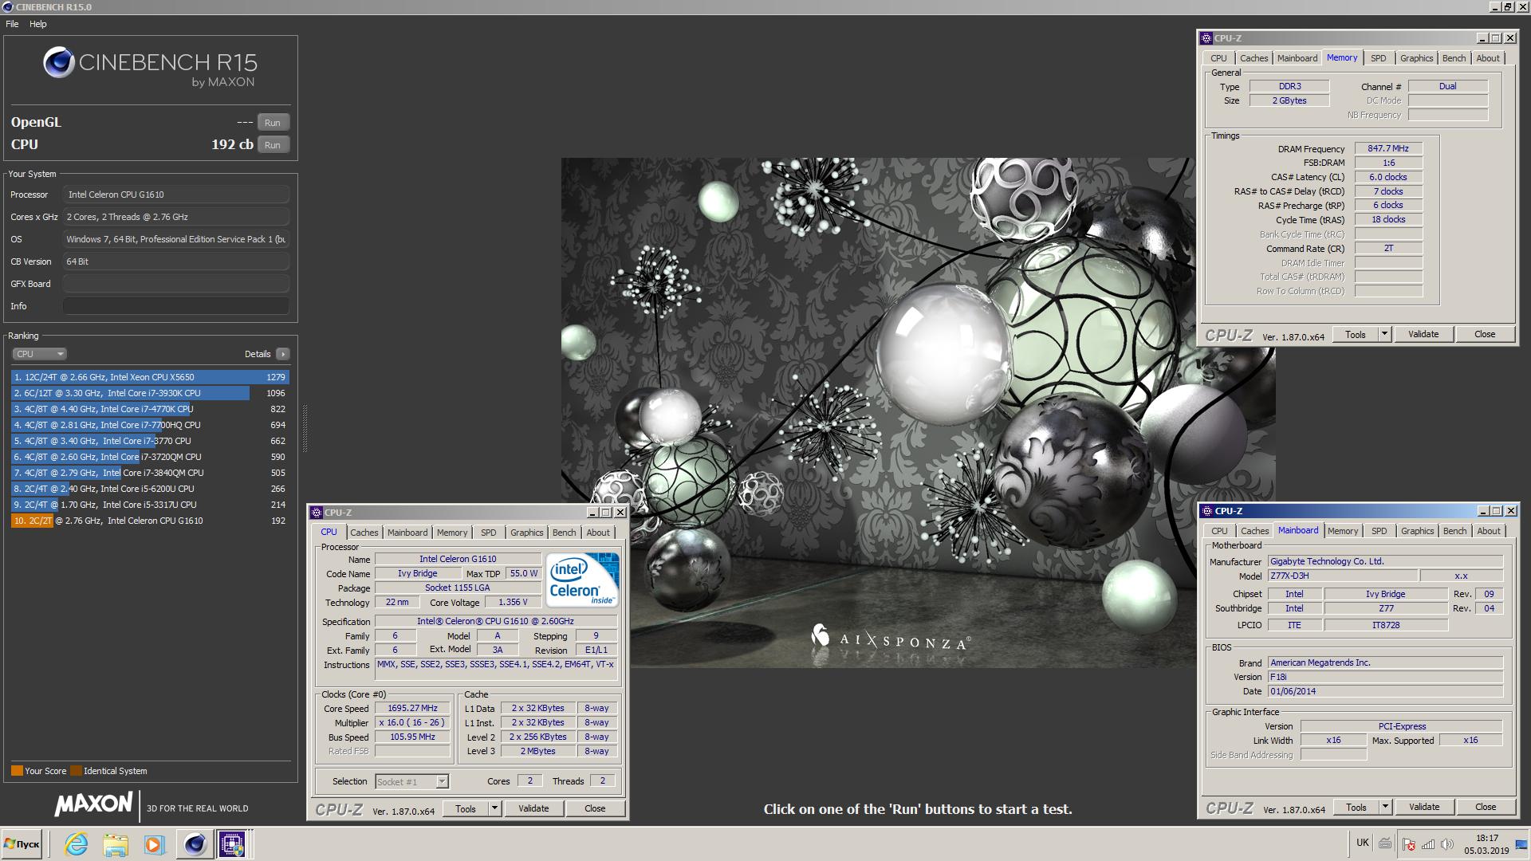The width and height of the screenshot is (1531, 861).
Task: Open the CPU ranking type dropdown
Action: (x=39, y=354)
